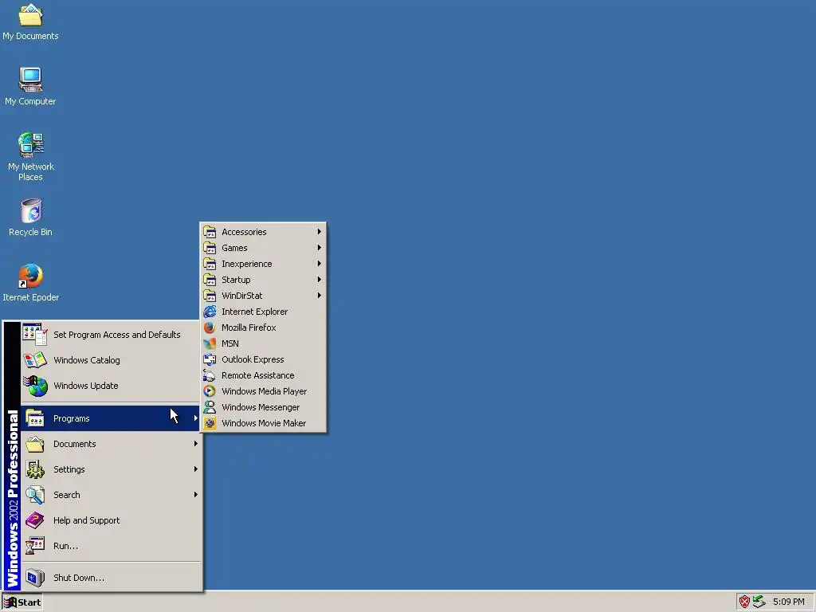Open the WinDirStat program group
Screen dimensions: 816x612
point(263,296)
